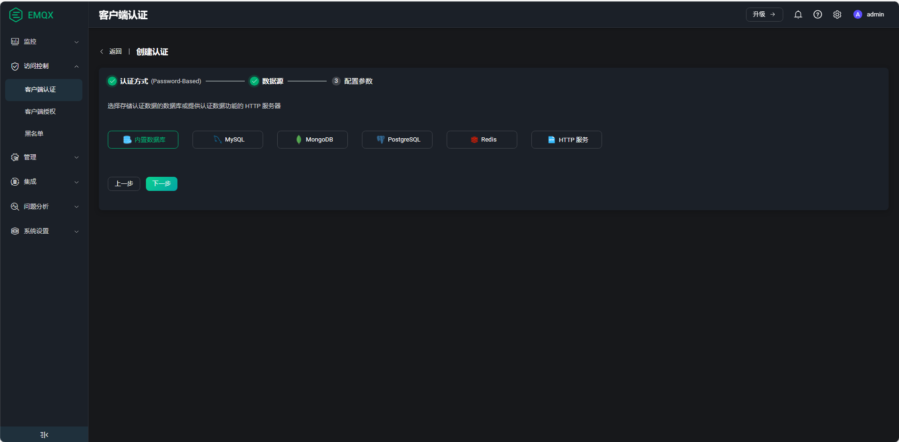The height and width of the screenshot is (442, 899).
Task: Open the 系统设置 sidebar menu
Action: coord(44,231)
